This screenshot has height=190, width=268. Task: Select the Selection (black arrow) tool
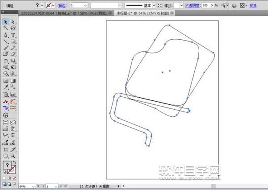coord(6,22)
